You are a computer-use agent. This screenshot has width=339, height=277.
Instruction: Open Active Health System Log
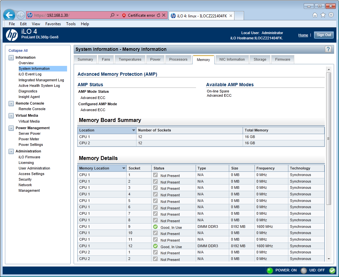point(39,86)
